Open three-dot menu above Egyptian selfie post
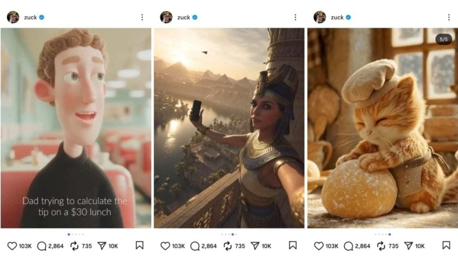 (x=295, y=17)
